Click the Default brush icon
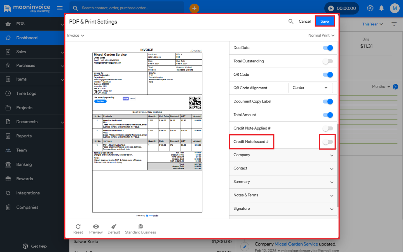Image resolution: width=403 pixels, height=252 pixels. point(114,227)
